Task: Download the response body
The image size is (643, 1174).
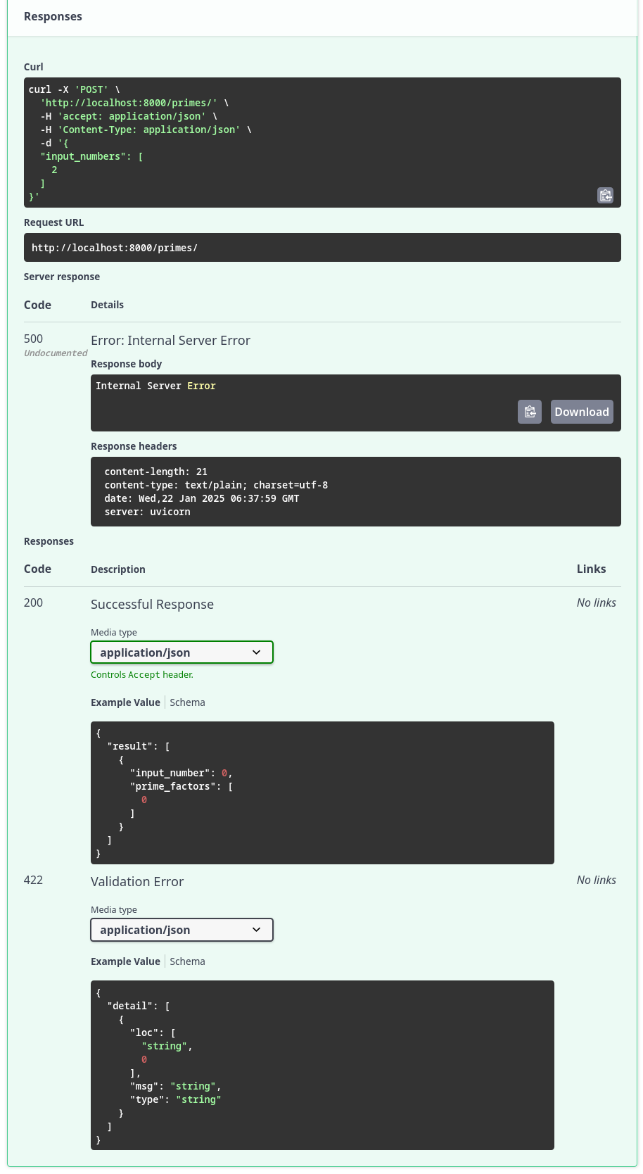Action: pyautogui.click(x=582, y=412)
